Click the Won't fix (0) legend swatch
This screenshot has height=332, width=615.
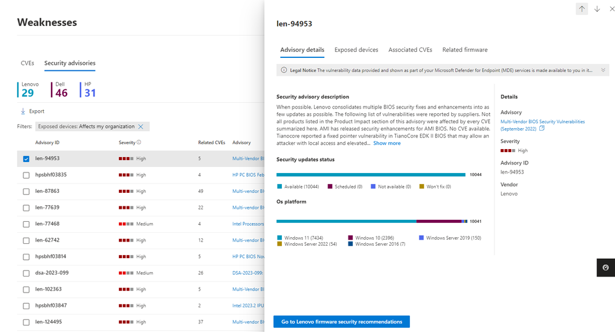click(422, 187)
